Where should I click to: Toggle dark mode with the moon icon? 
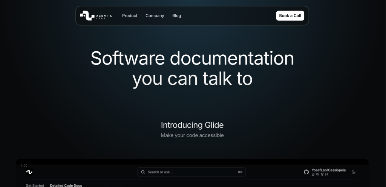point(354,172)
